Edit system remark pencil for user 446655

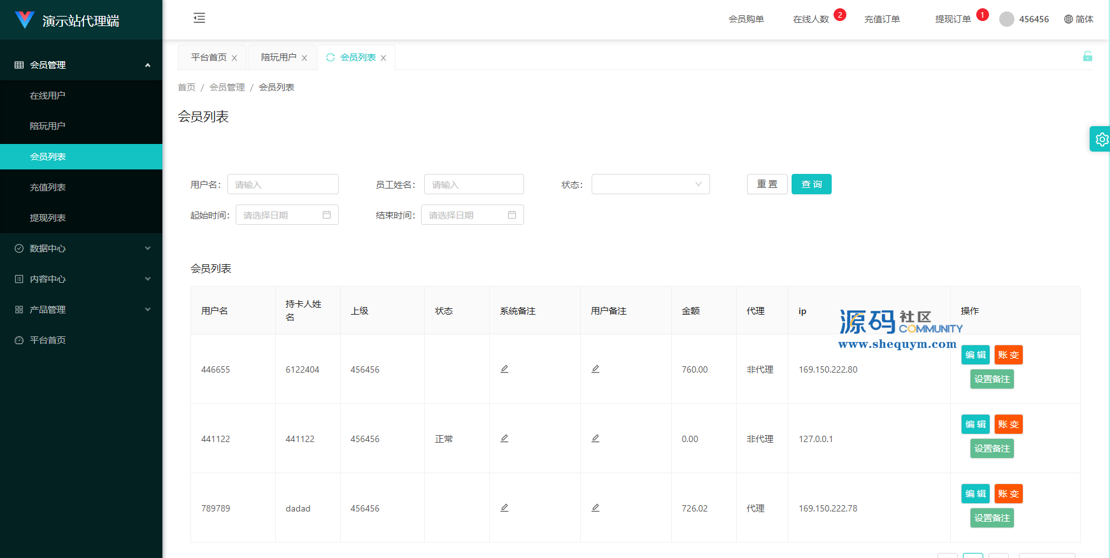504,369
